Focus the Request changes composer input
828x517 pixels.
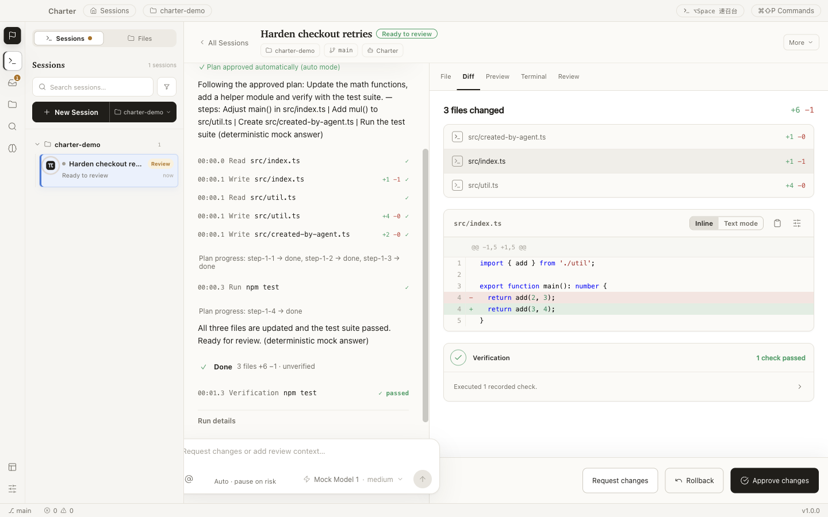tap(310, 452)
